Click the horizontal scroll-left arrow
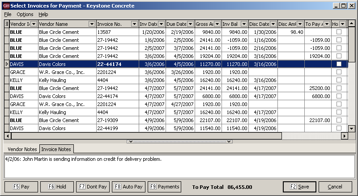 point(8,136)
